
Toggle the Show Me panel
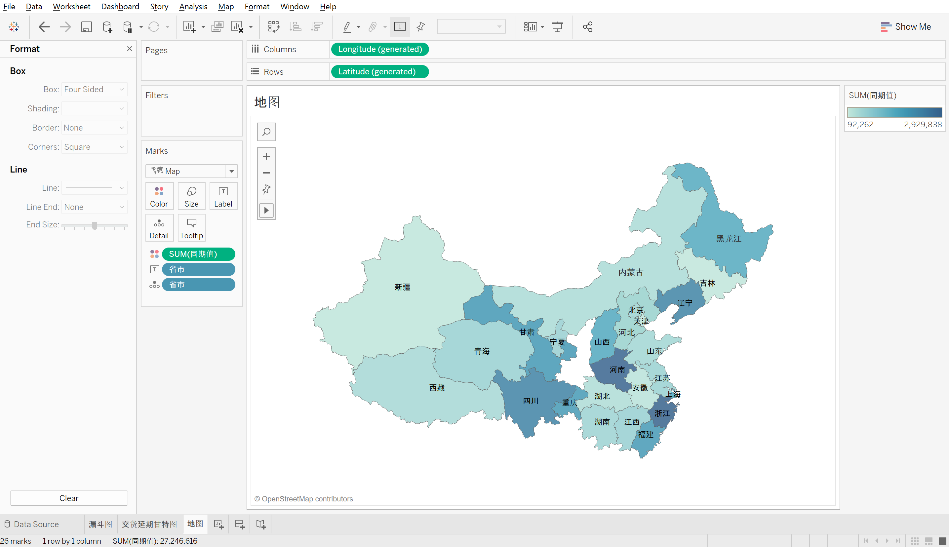[906, 27]
